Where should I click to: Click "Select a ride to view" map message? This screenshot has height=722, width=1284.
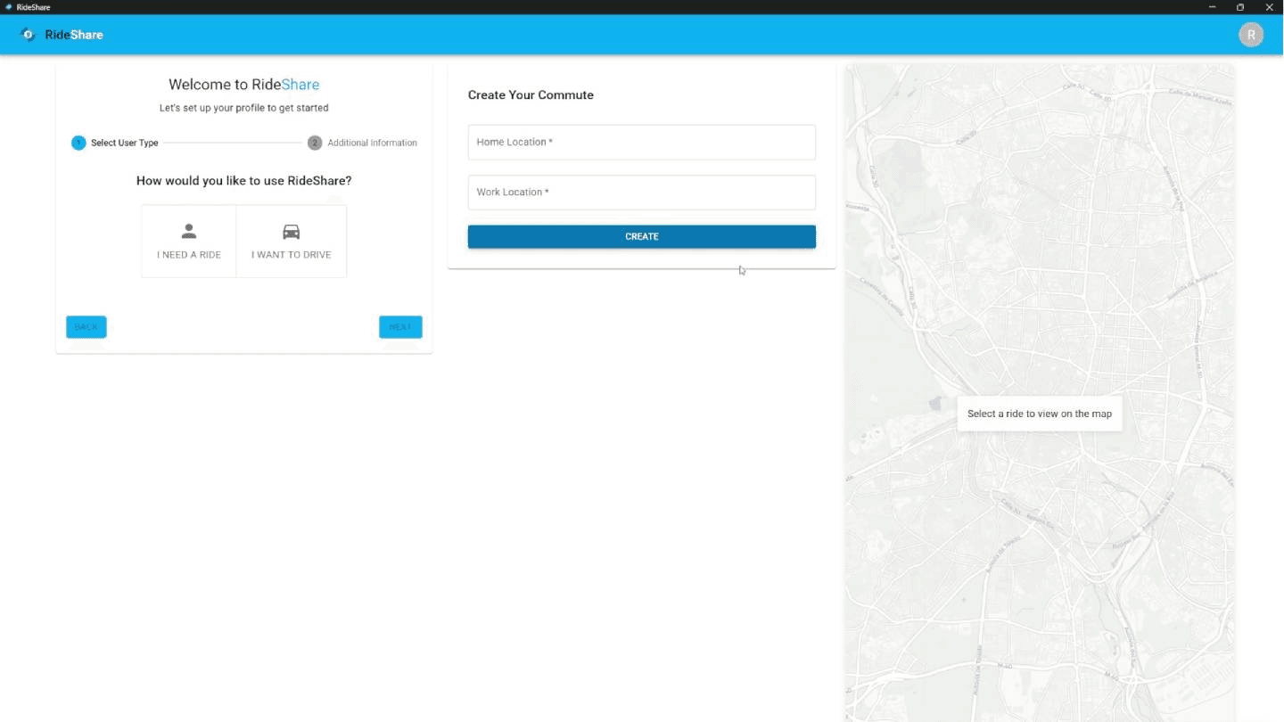[1039, 414]
